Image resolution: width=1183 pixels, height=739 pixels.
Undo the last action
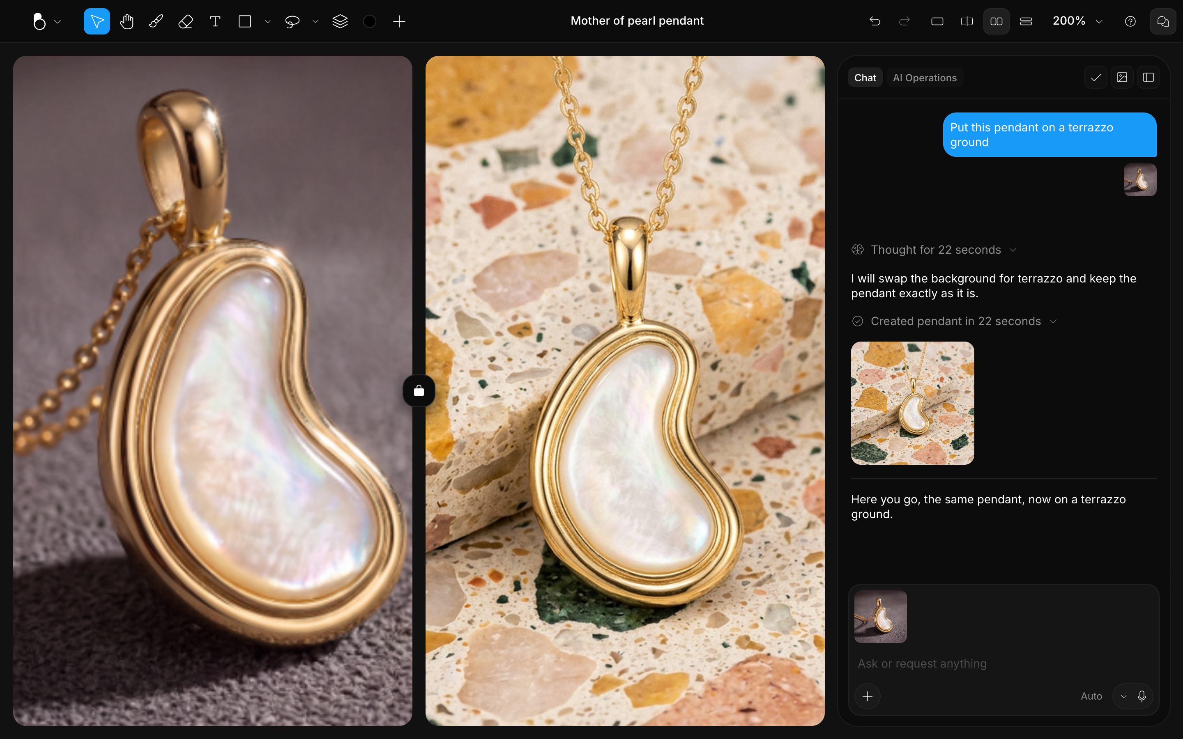[x=875, y=21]
